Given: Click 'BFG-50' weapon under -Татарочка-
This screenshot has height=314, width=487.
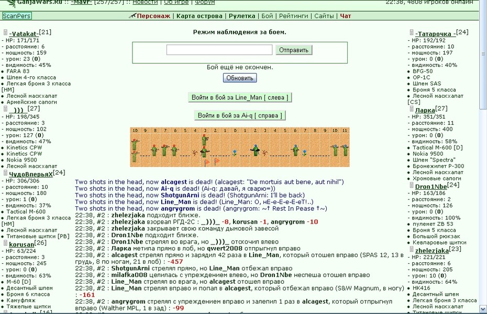Looking at the screenshot, I should pyautogui.click(x=423, y=71).
